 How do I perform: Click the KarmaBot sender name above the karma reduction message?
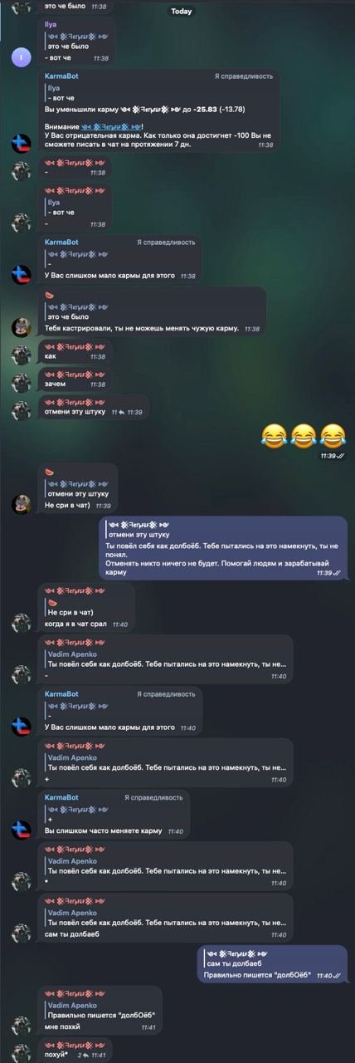[61, 76]
